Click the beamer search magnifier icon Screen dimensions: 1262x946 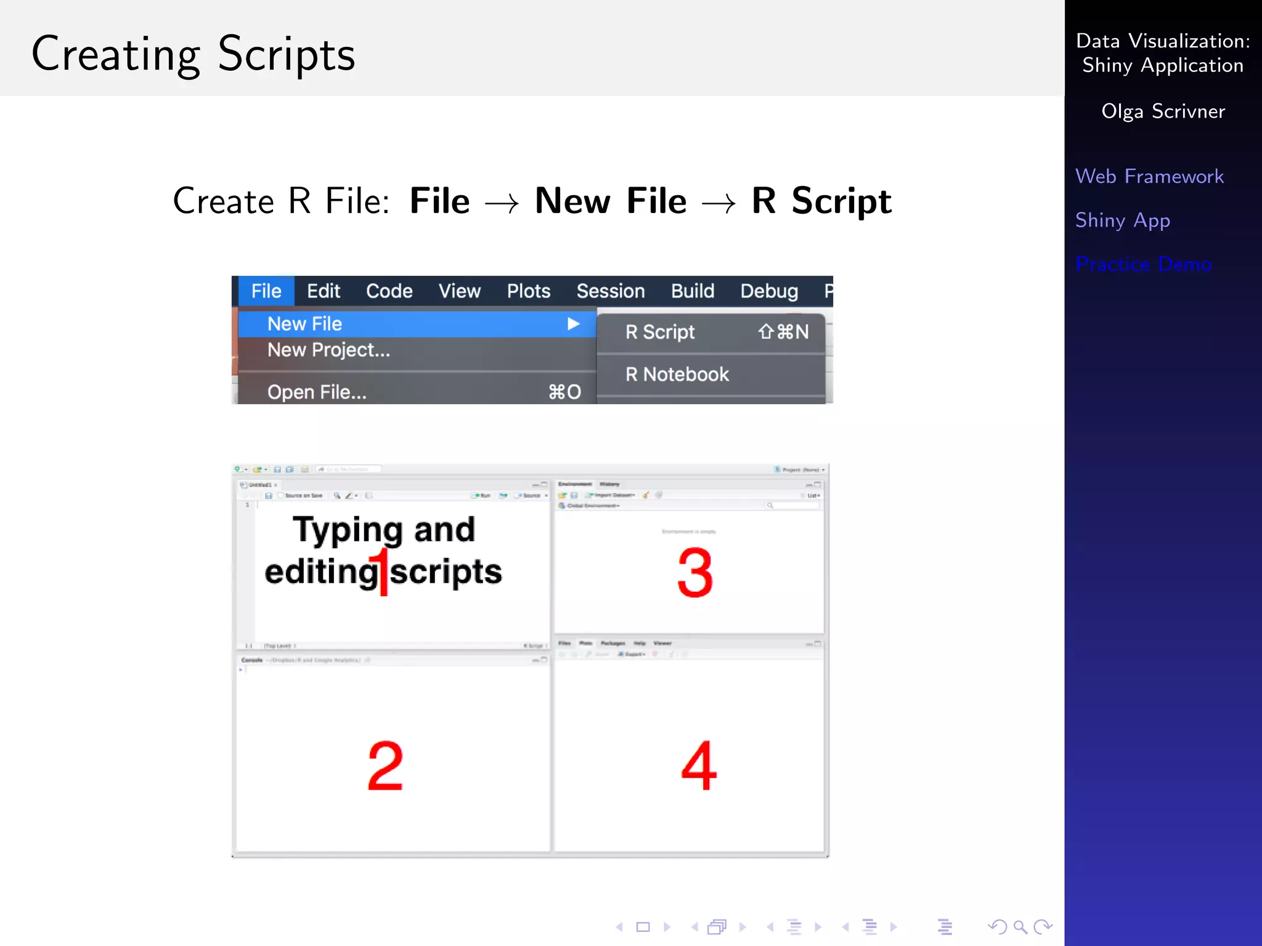(x=1020, y=927)
